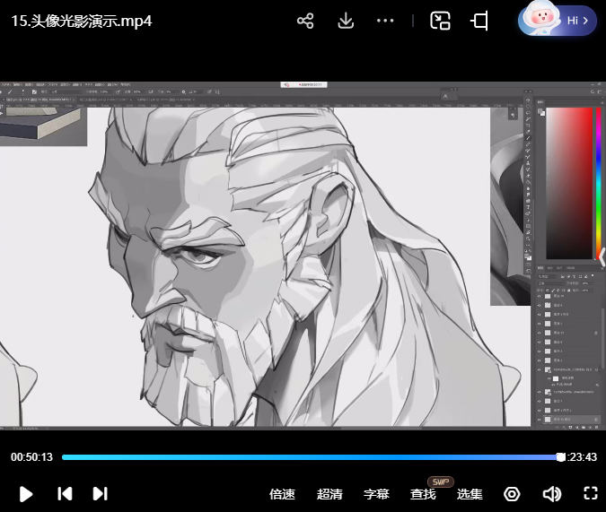This screenshot has height=512, width=606.
Task: Toggle subtitles via 字幕
Action: point(376,494)
